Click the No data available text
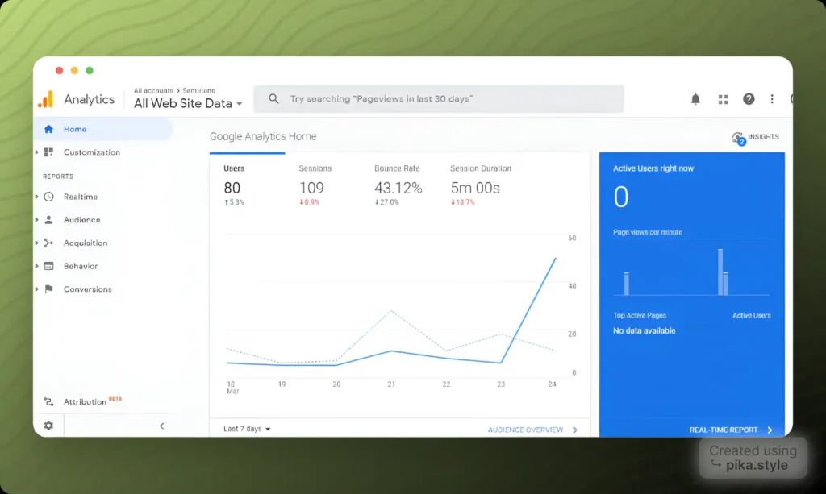The image size is (826, 494). pyautogui.click(x=644, y=331)
